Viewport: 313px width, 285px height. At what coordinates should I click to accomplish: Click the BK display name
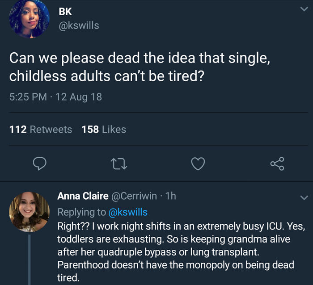pos(65,12)
